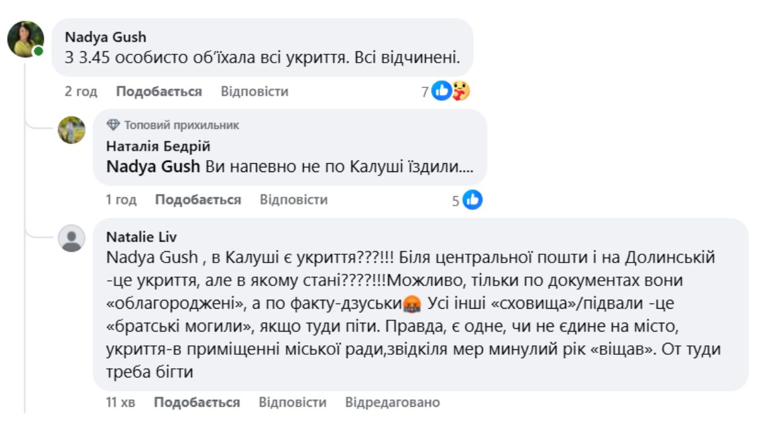Click the Топовий прихильник diamond badge icon
The image size is (759, 427).
113,125
